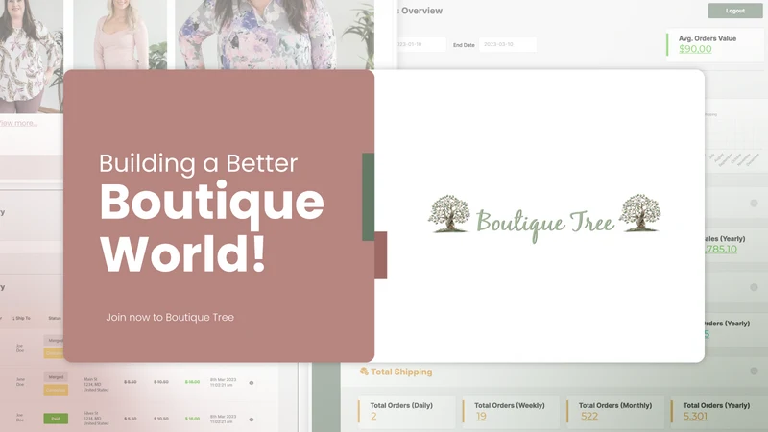This screenshot has height=432, width=768.
Task: Click the Status column header
Action: (x=55, y=318)
